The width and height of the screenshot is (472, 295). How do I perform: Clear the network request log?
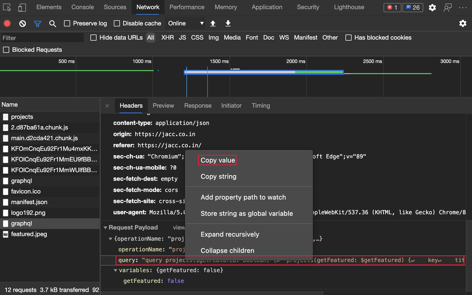[22, 23]
